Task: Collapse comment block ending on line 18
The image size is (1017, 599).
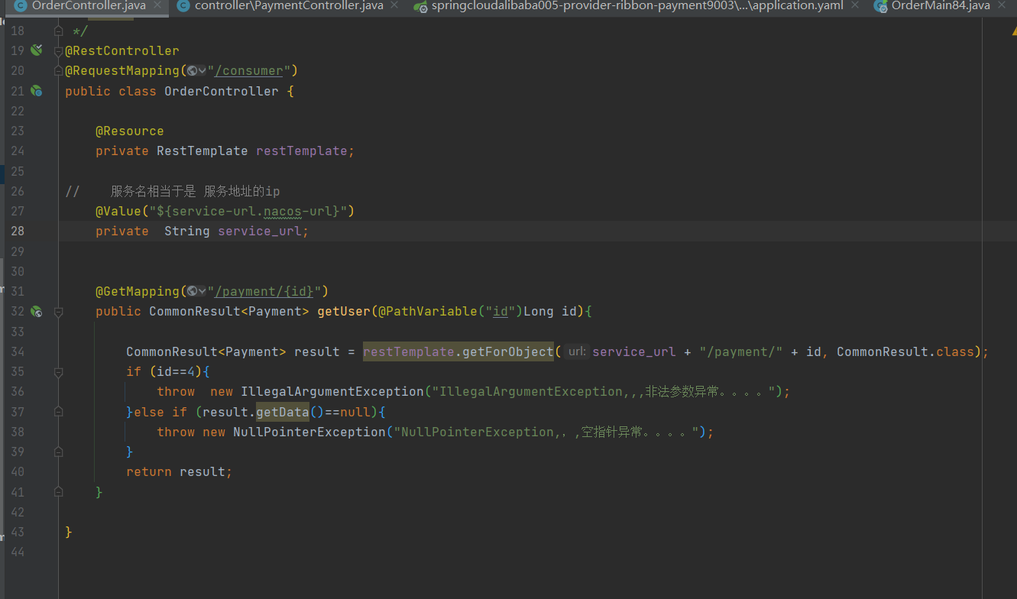Action: coord(59,31)
